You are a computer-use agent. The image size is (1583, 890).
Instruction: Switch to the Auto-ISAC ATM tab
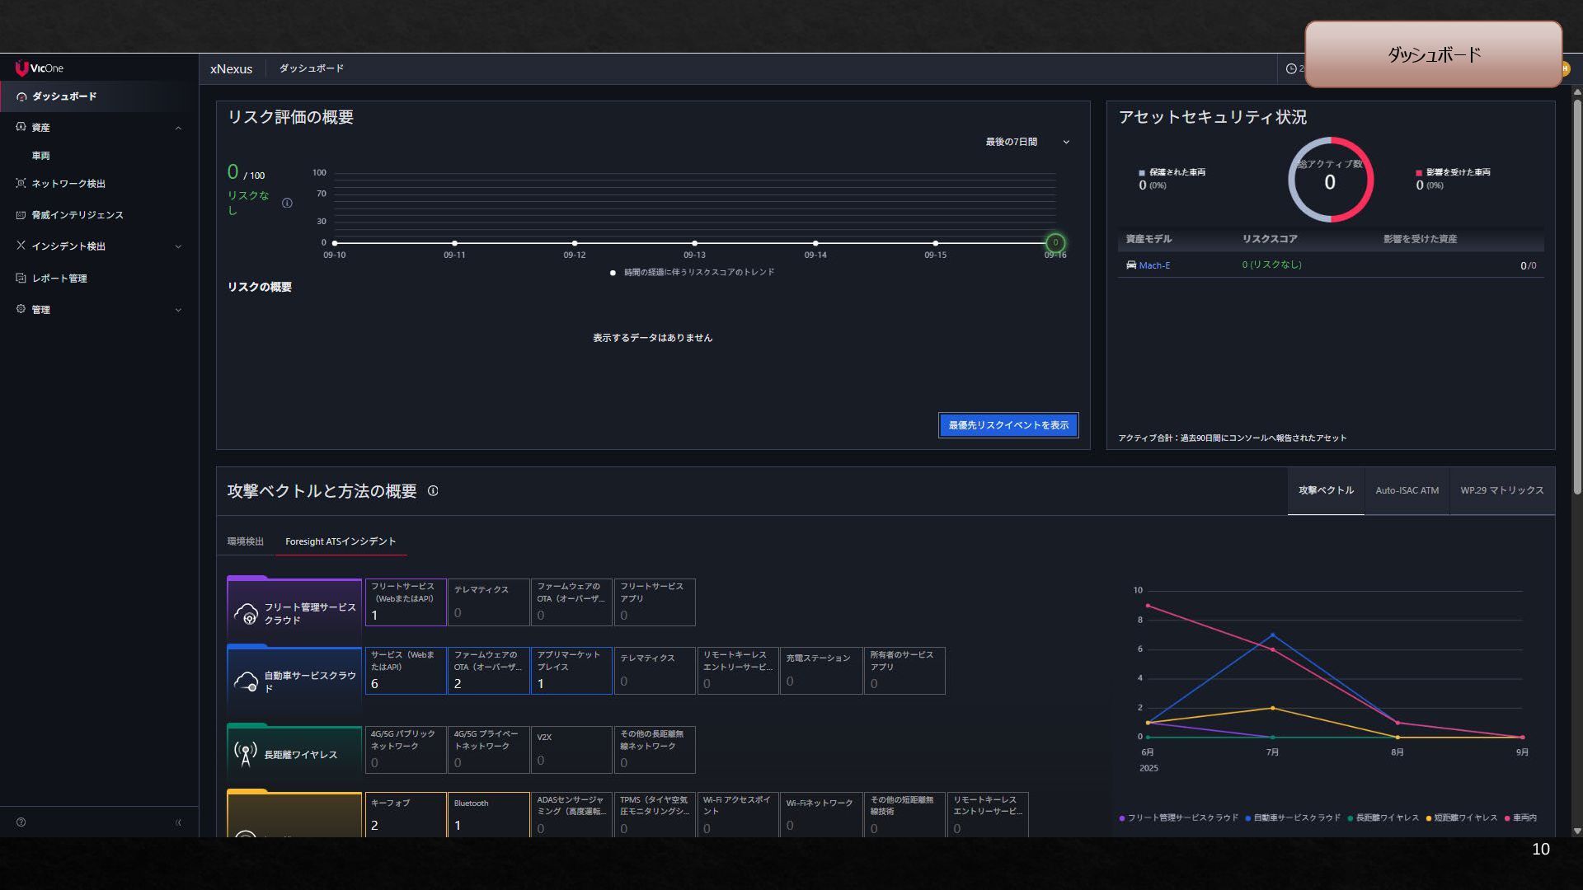[1407, 490]
